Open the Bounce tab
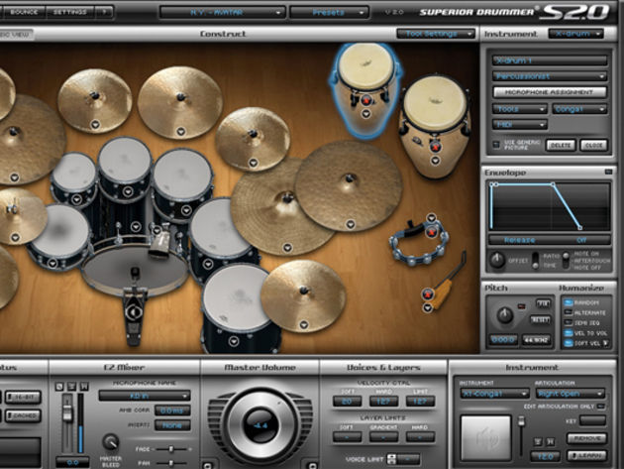 click(23, 12)
